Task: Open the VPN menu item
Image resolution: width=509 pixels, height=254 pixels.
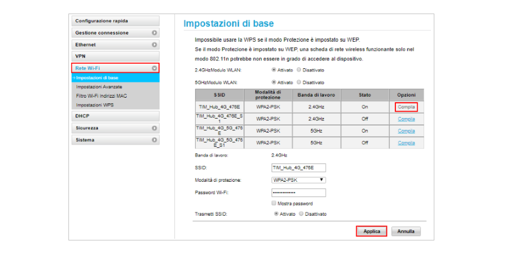Action: tap(115, 56)
